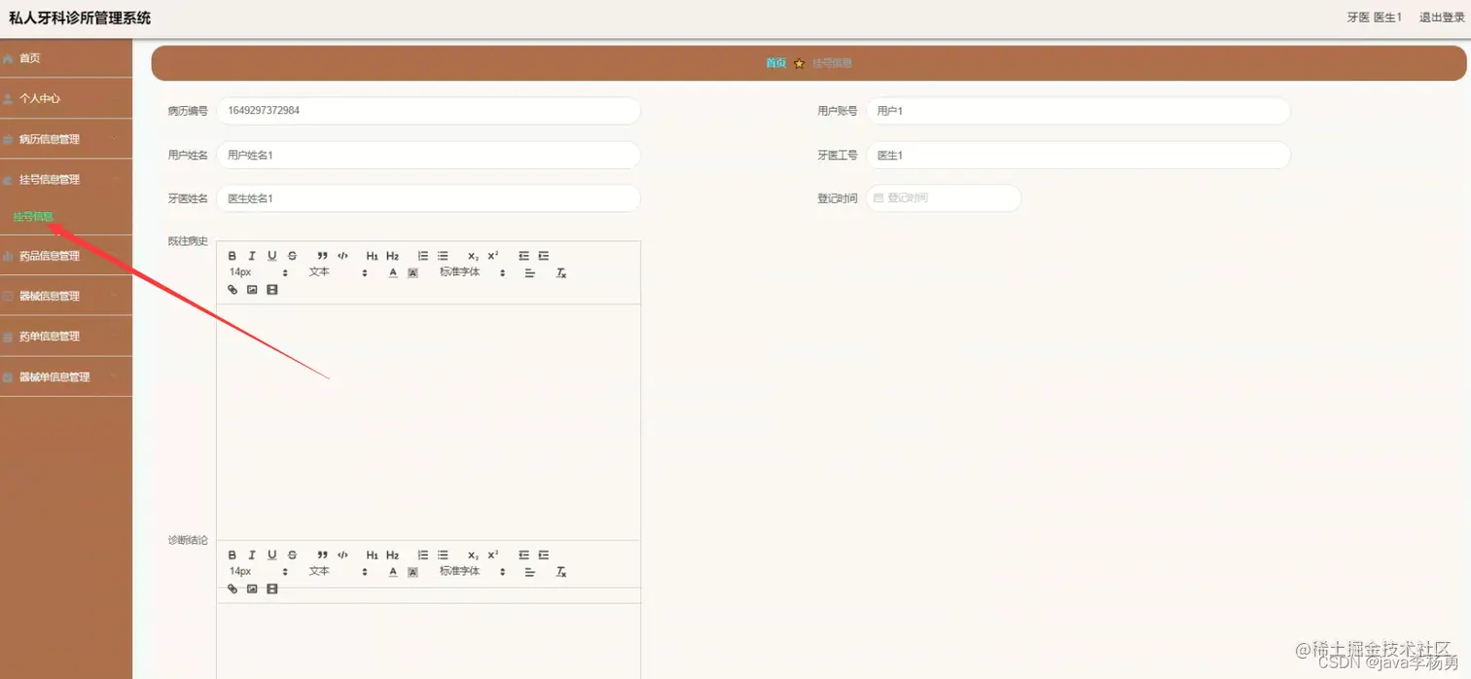Click the 首页 breadcrumb link

775,63
